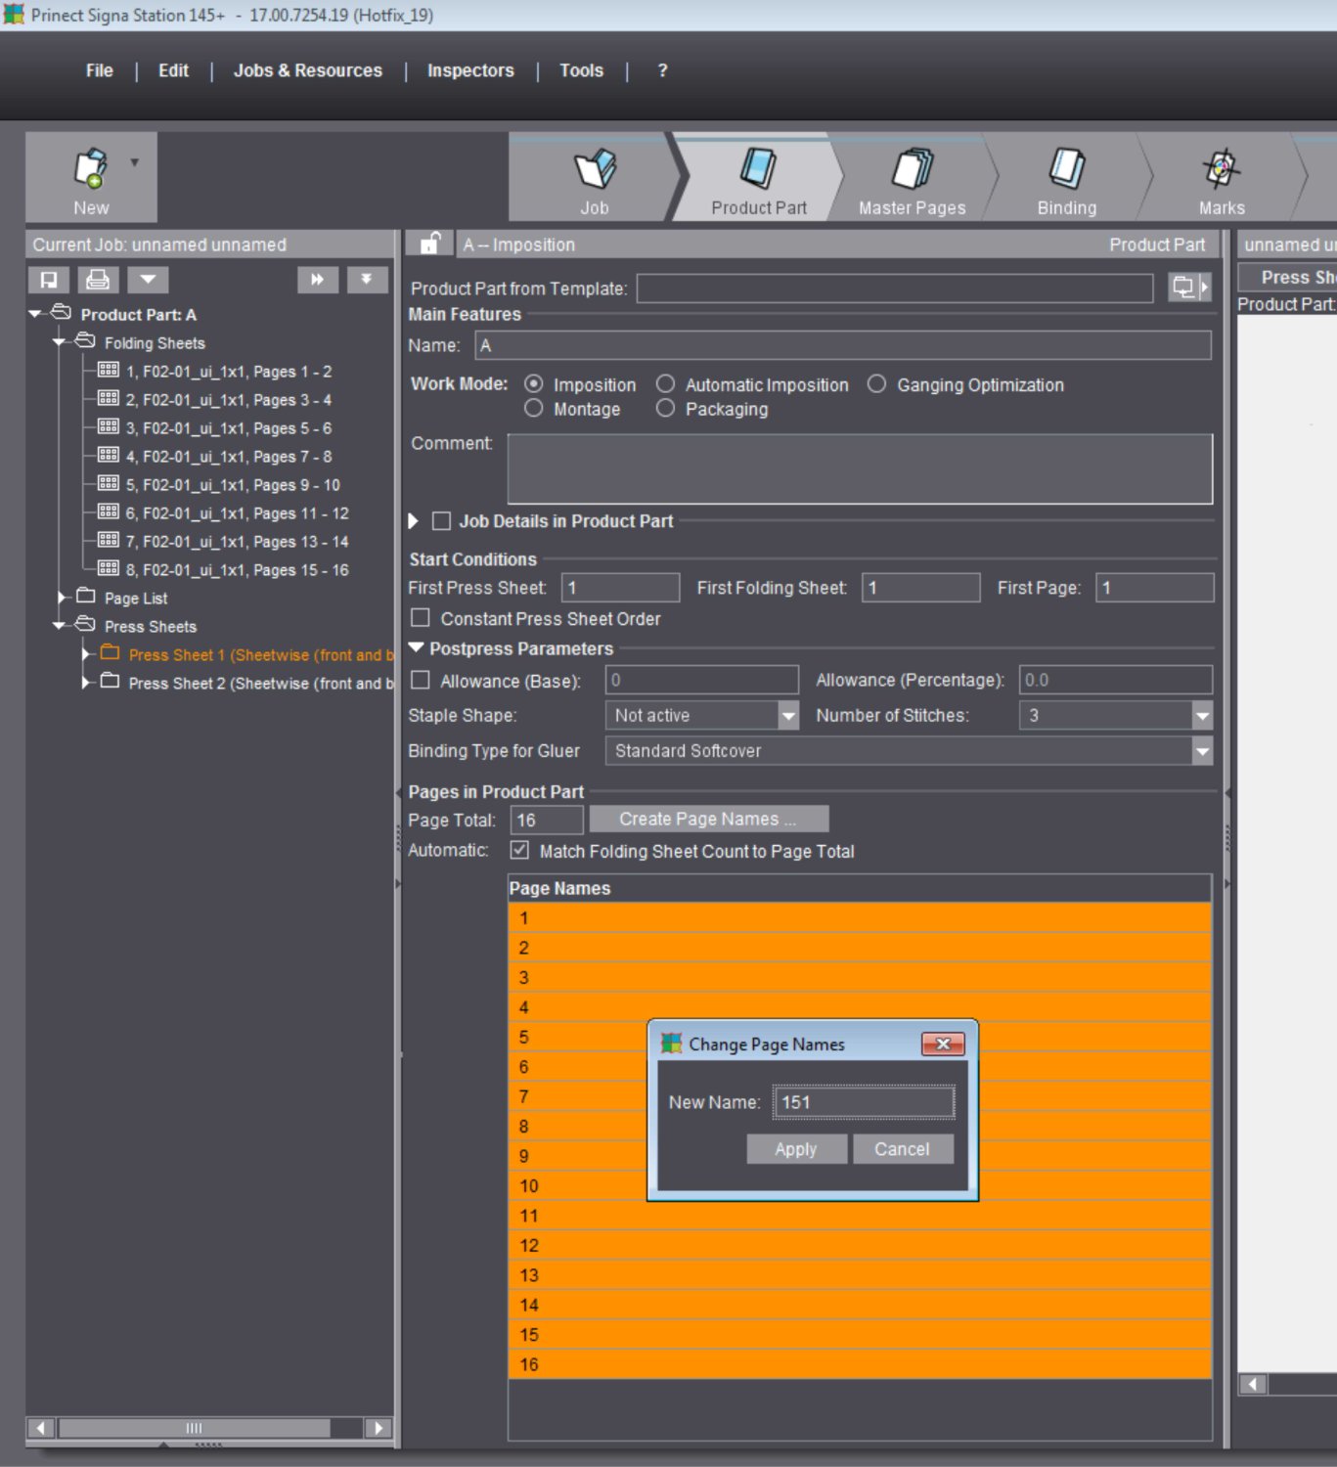Open the Jobs & Resources menu
Viewport: 1337px width, 1467px height.
[x=307, y=70]
